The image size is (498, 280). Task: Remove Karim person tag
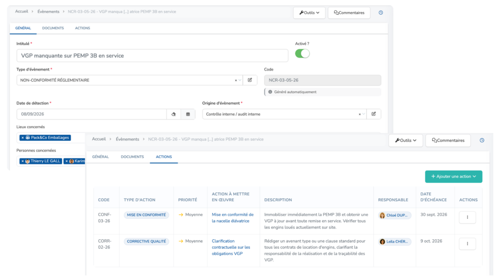tap(66, 161)
